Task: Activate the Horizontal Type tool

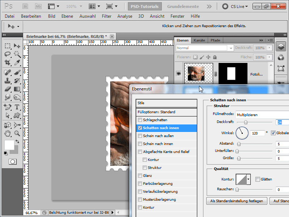Action: point(17,107)
